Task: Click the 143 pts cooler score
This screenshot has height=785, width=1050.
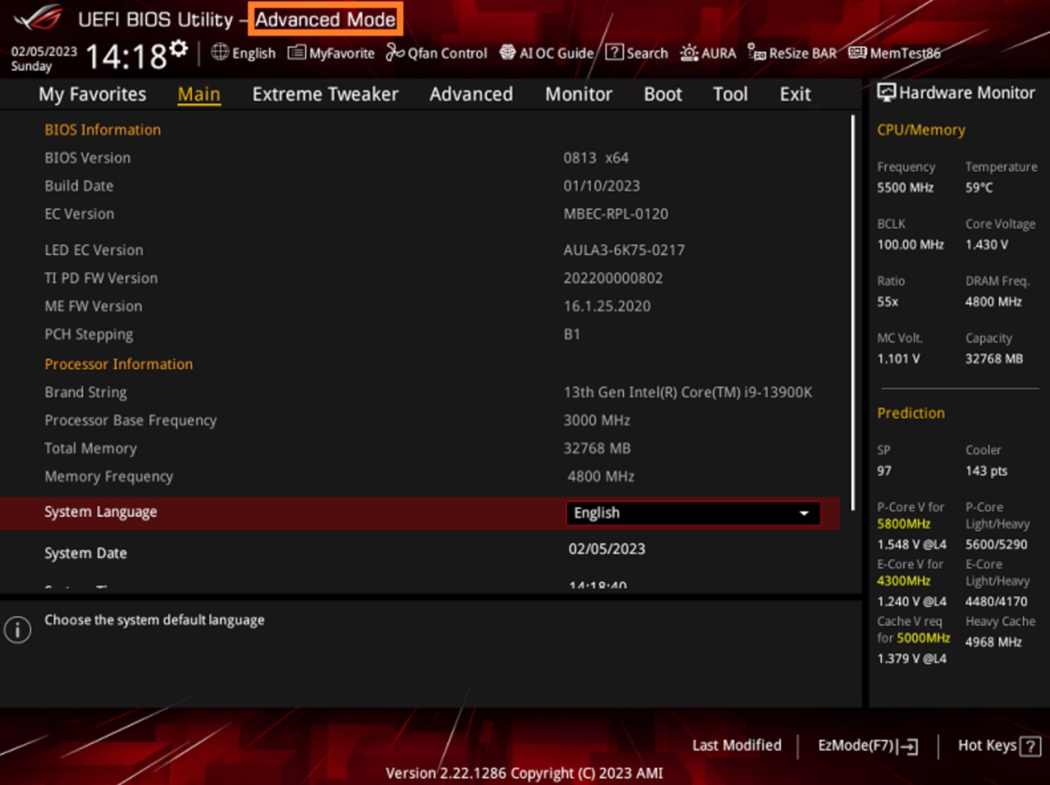Action: 986,471
